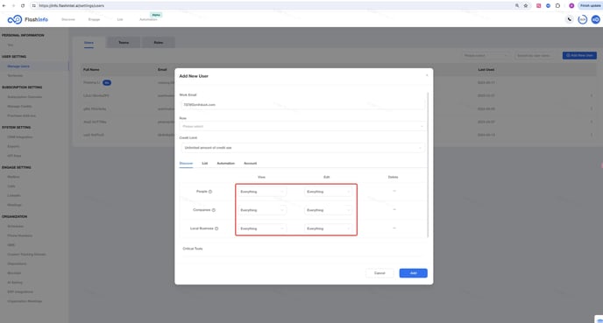Click the Full Name column header

tap(91, 69)
